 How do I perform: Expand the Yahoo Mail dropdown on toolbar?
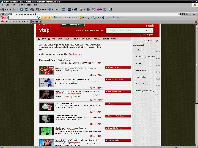click(100, 18)
